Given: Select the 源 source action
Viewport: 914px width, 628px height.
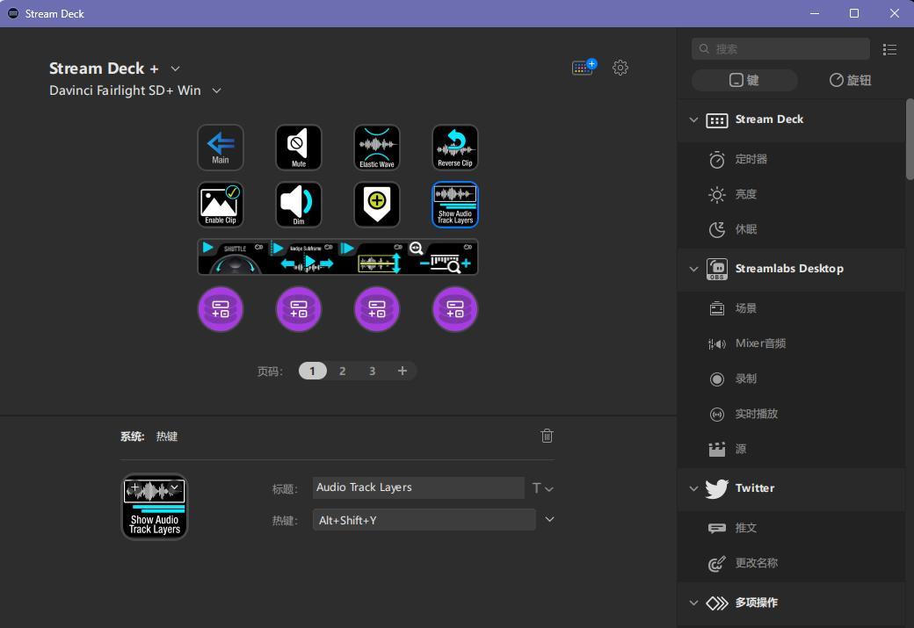Looking at the screenshot, I should coord(793,449).
